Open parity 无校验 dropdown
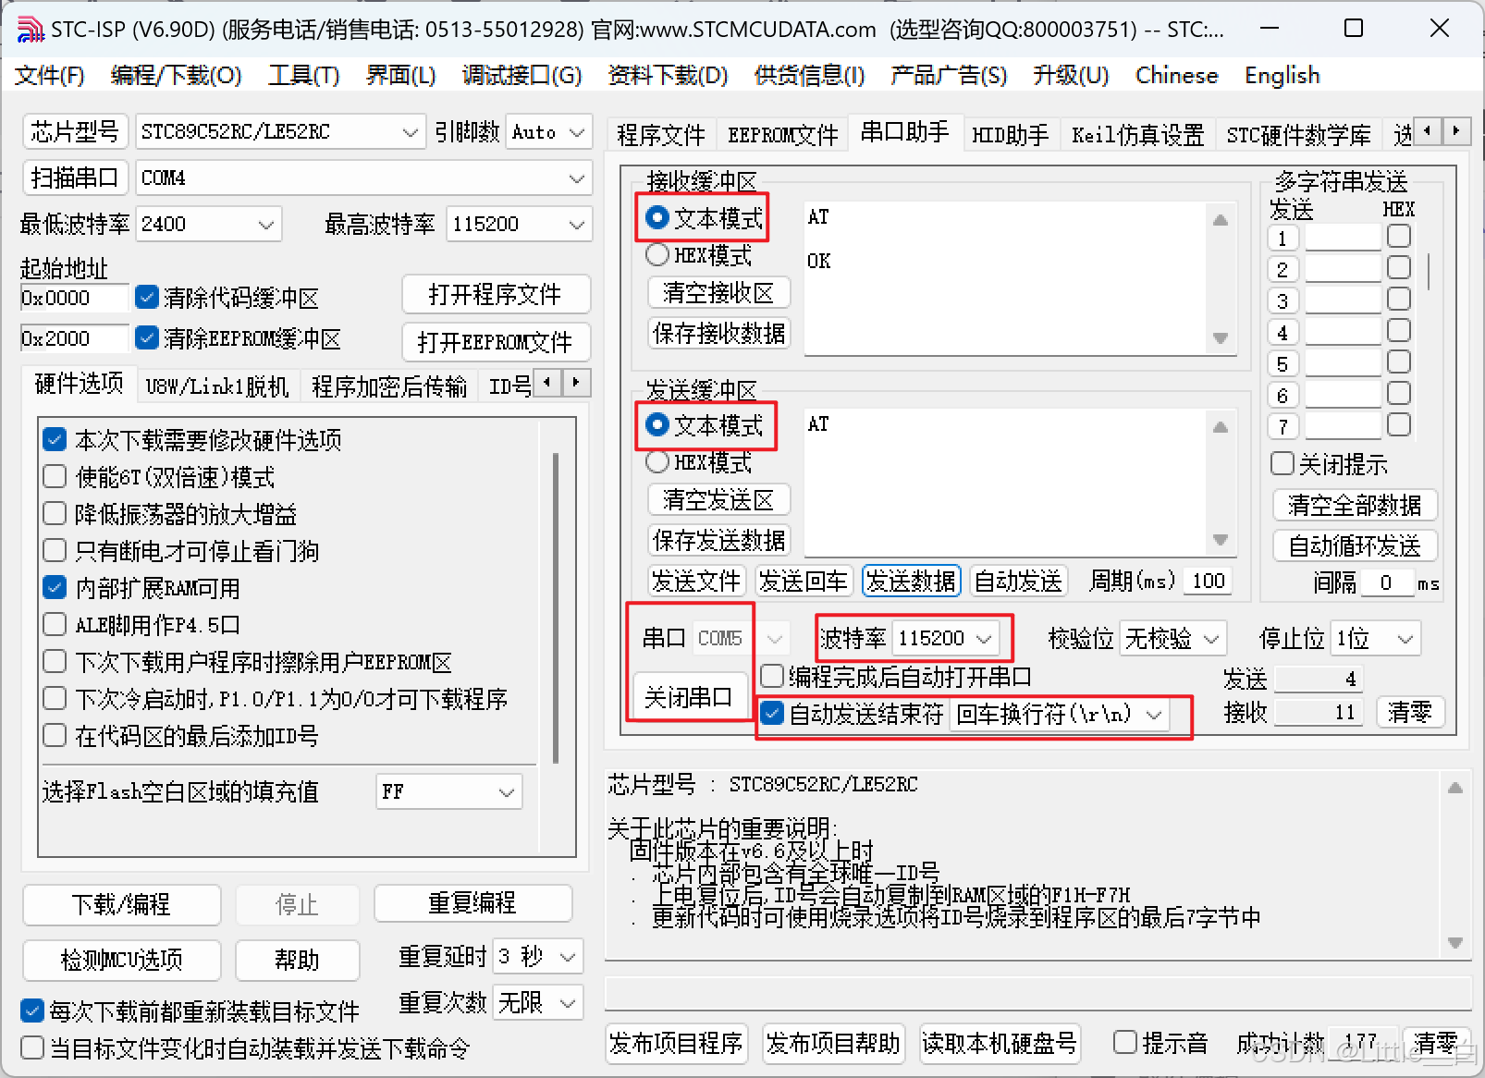The width and height of the screenshot is (1485, 1078). [1172, 638]
